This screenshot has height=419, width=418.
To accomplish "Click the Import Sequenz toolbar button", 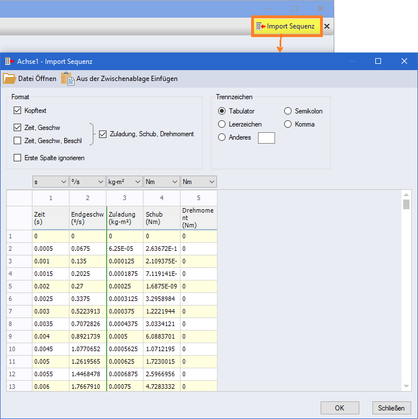I will point(286,26).
